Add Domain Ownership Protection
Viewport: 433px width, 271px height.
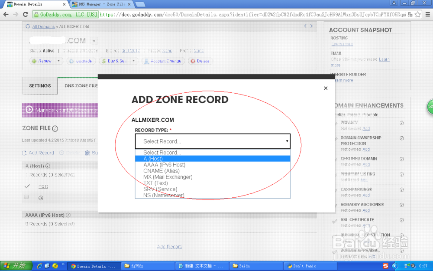click(x=366, y=149)
